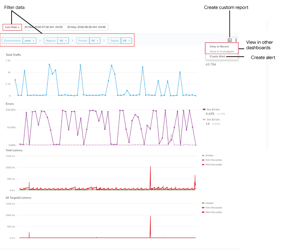Open the Regions All dropdown
This screenshot has height=250, width=290.
62,41
